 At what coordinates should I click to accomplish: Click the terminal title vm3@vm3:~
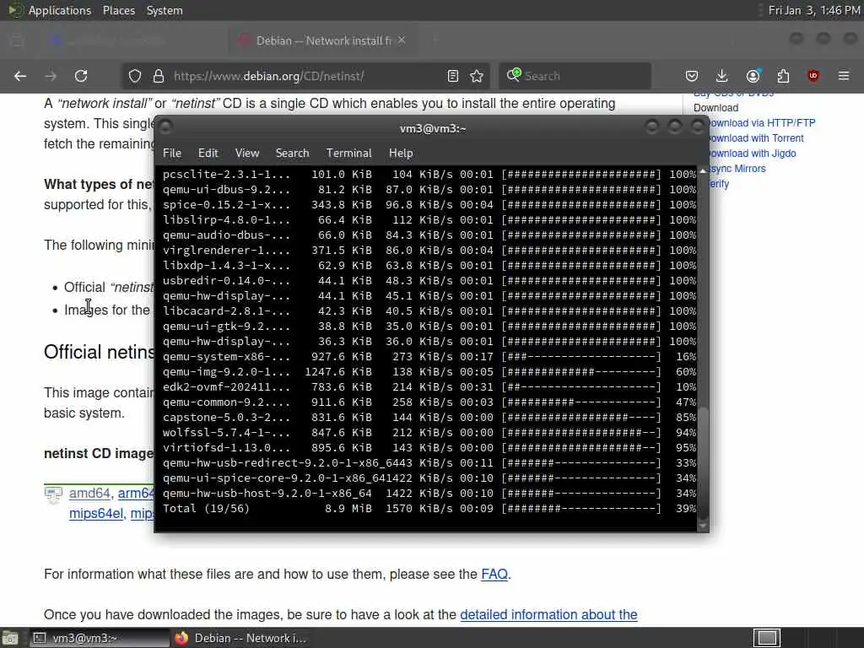pos(433,128)
